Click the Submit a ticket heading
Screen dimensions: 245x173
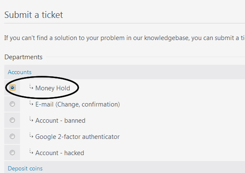(x=34, y=15)
